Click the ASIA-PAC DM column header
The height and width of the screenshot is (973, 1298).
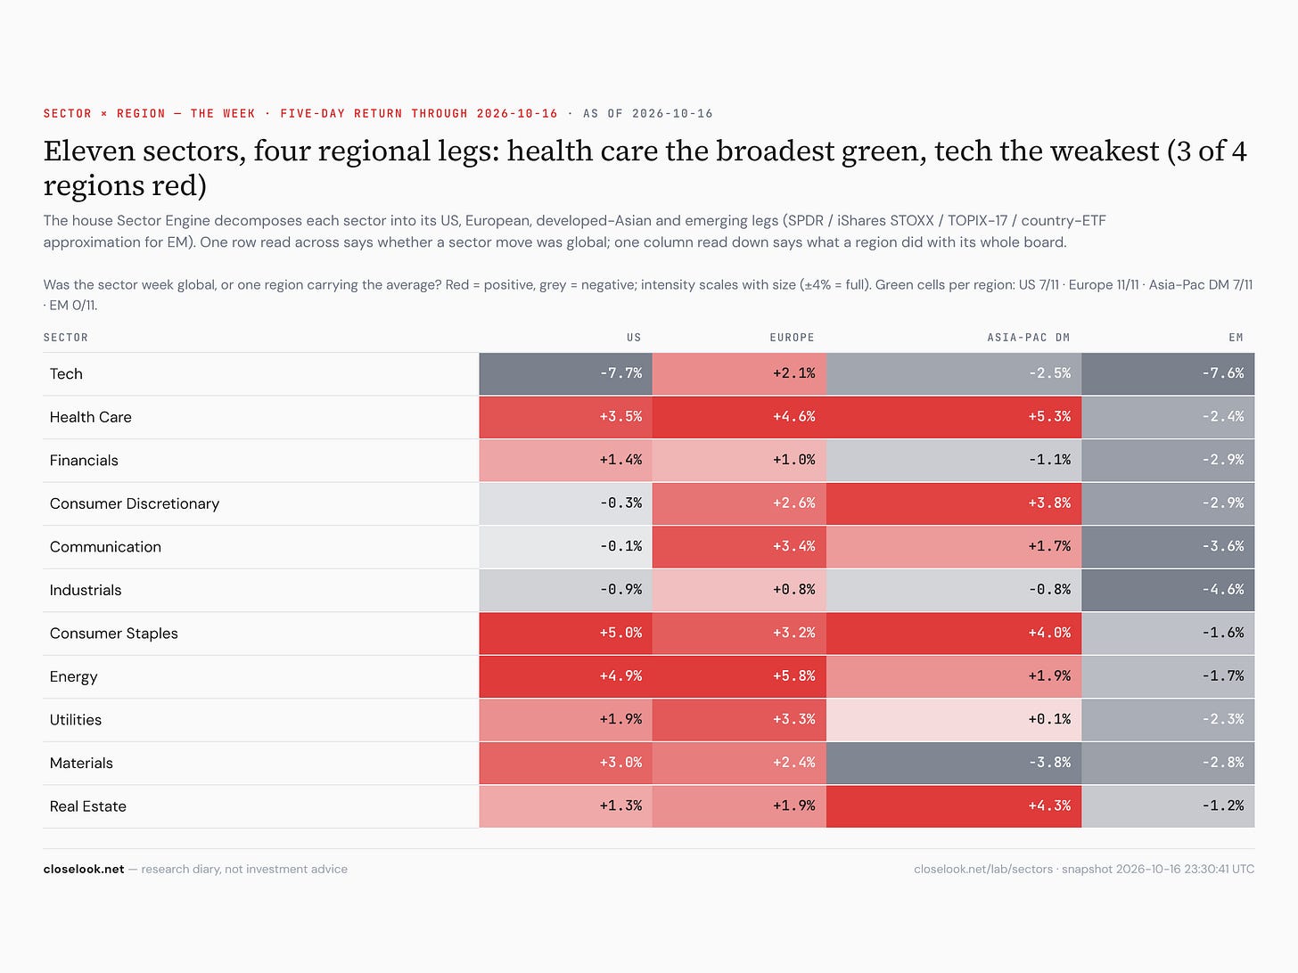[x=1029, y=338]
